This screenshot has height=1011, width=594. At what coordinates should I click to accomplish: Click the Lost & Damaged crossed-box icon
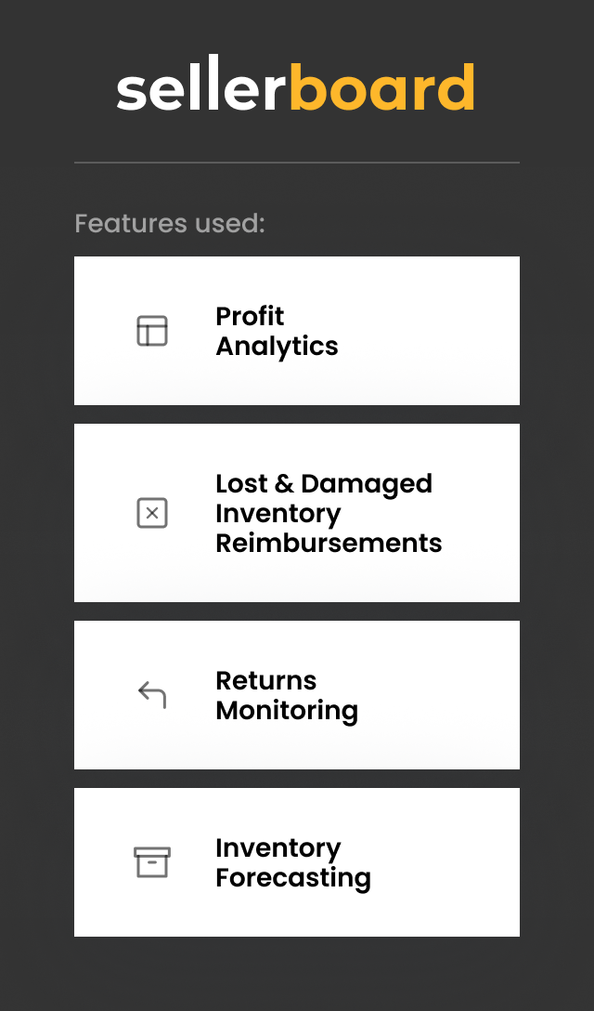click(x=152, y=513)
